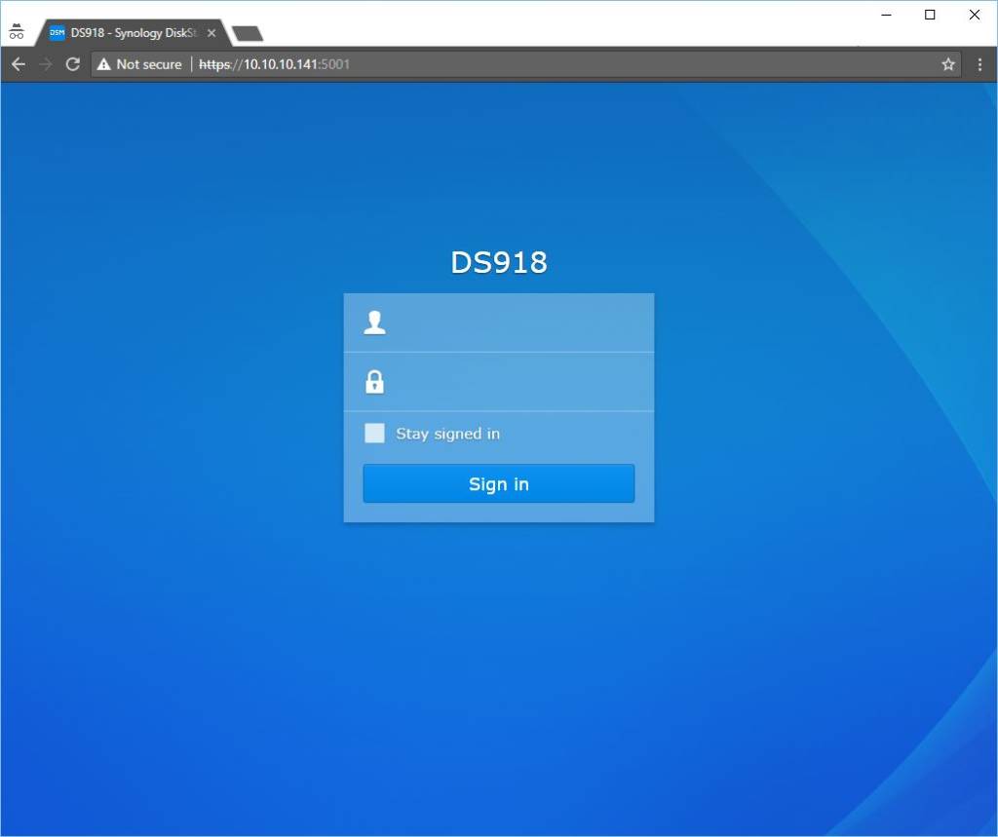Image resolution: width=998 pixels, height=837 pixels.
Task: Click the 'Not secure' label text
Action: coord(149,64)
